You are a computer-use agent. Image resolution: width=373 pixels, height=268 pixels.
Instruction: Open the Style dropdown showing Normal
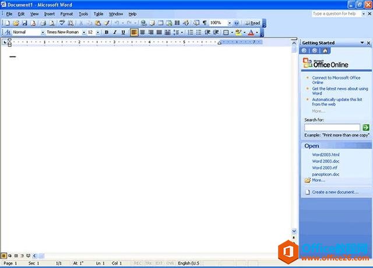pos(43,33)
